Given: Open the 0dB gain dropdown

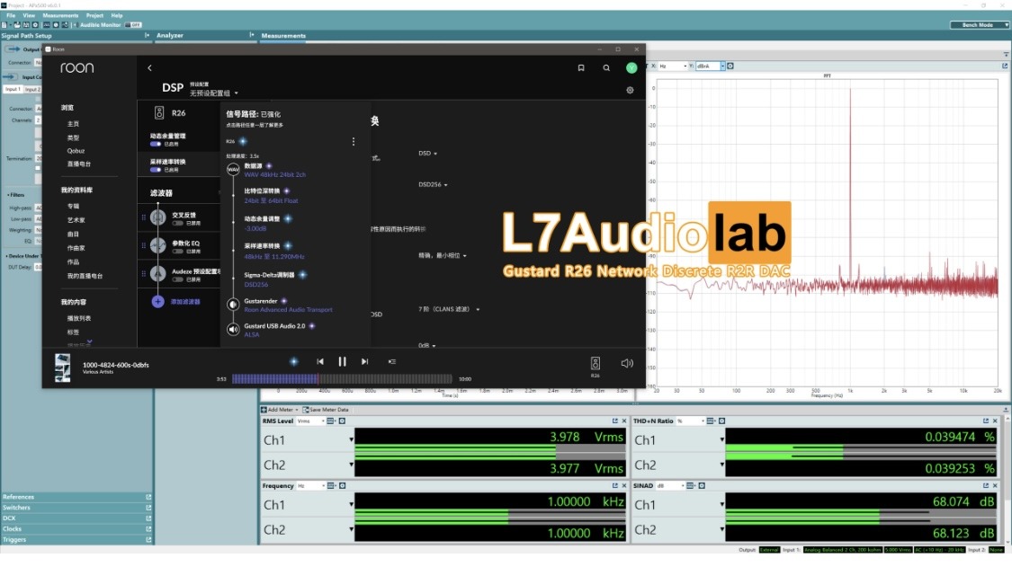Looking at the screenshot, I should click(426, 346).
